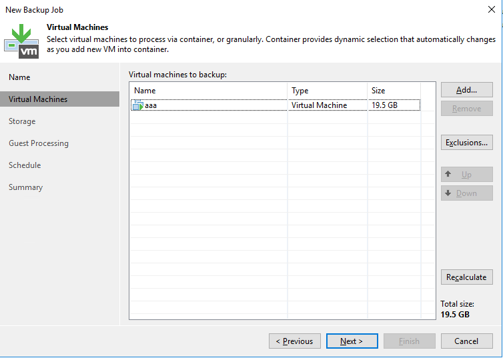Sort by the Size column header
Viewport: 503px width, 358px height.
tap(394, 91)
